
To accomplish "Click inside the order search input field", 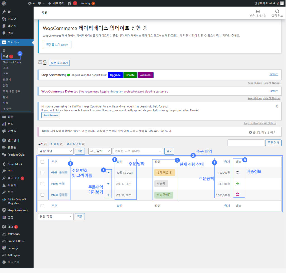I will 246,143.
